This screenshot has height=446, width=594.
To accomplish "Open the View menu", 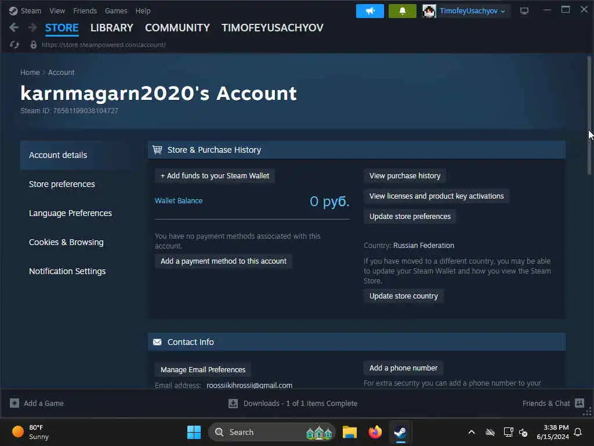I will 57,10.
